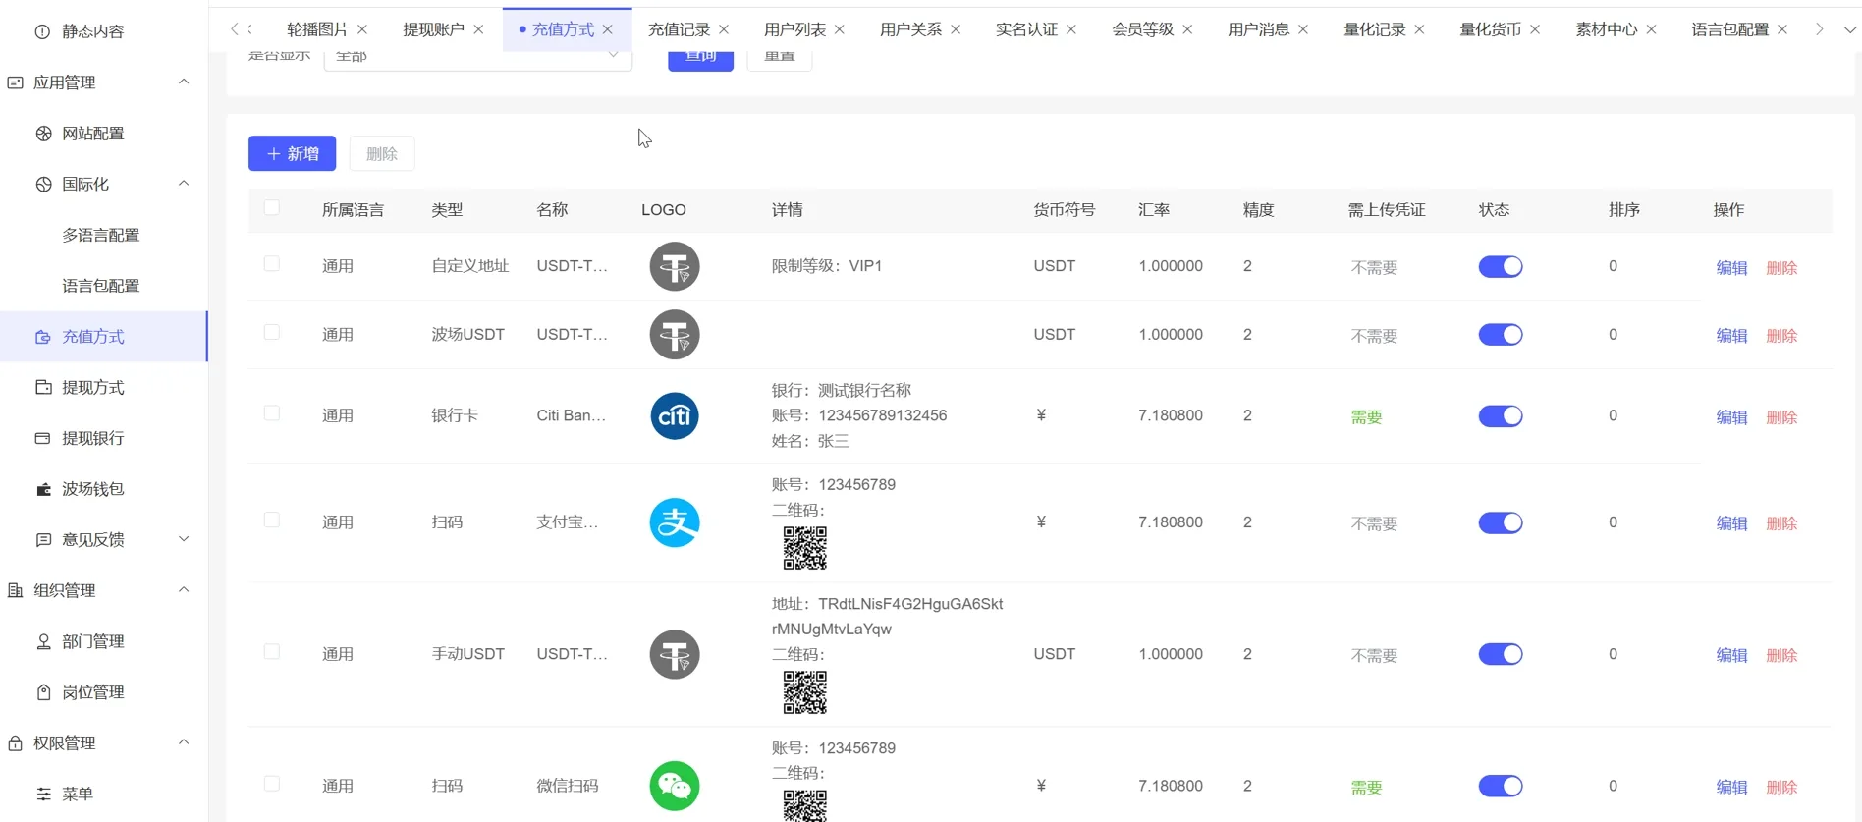Viewport: 1862px width, 822px height.
Task: Open 部门管理 in the sidebar
Action: pyautogui.click(x=92, y=641)
